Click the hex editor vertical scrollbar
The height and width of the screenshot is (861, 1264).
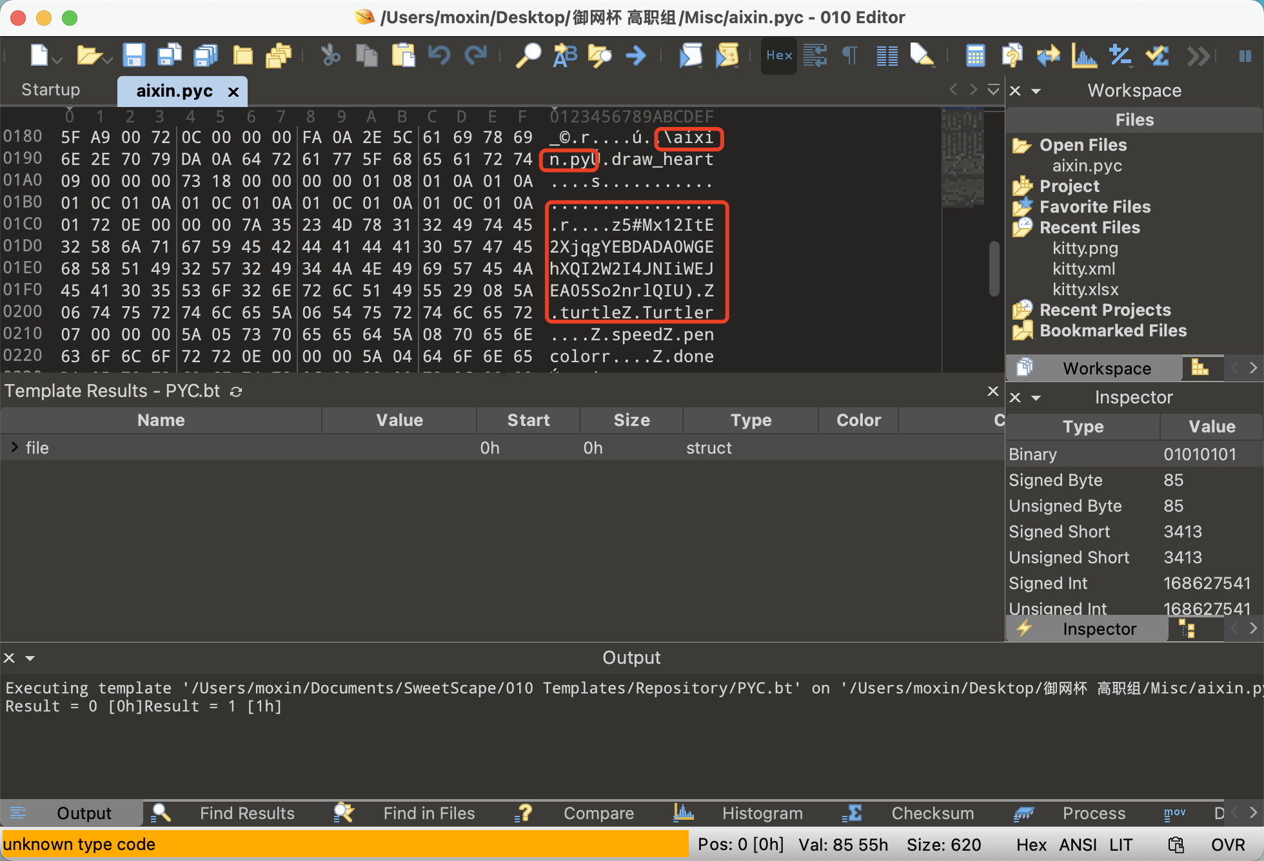click(994, 269)
